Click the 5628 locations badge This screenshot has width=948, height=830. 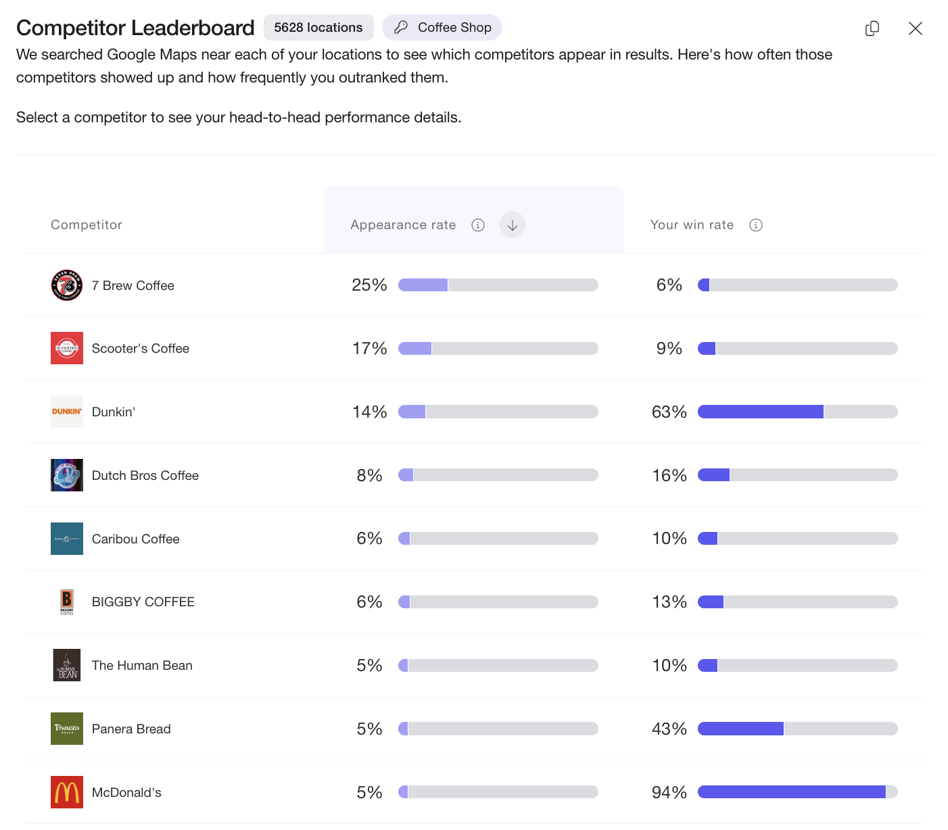(318, 28)
